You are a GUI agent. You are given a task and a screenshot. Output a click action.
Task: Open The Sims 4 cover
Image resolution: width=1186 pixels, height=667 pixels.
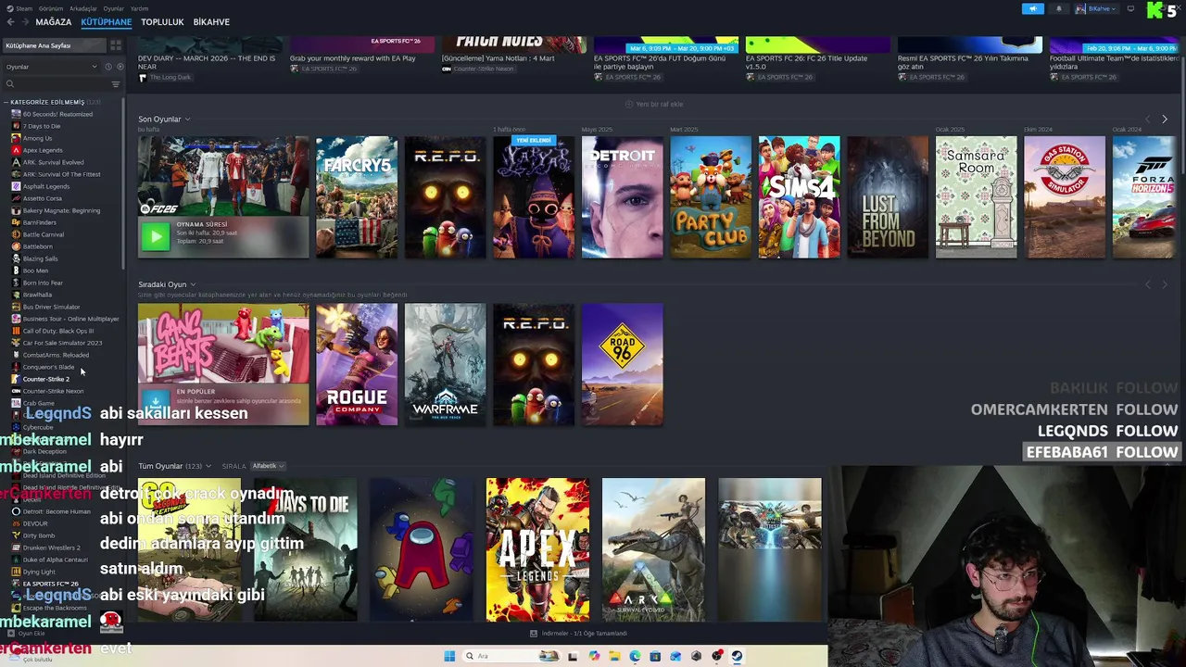coord(799,197)
